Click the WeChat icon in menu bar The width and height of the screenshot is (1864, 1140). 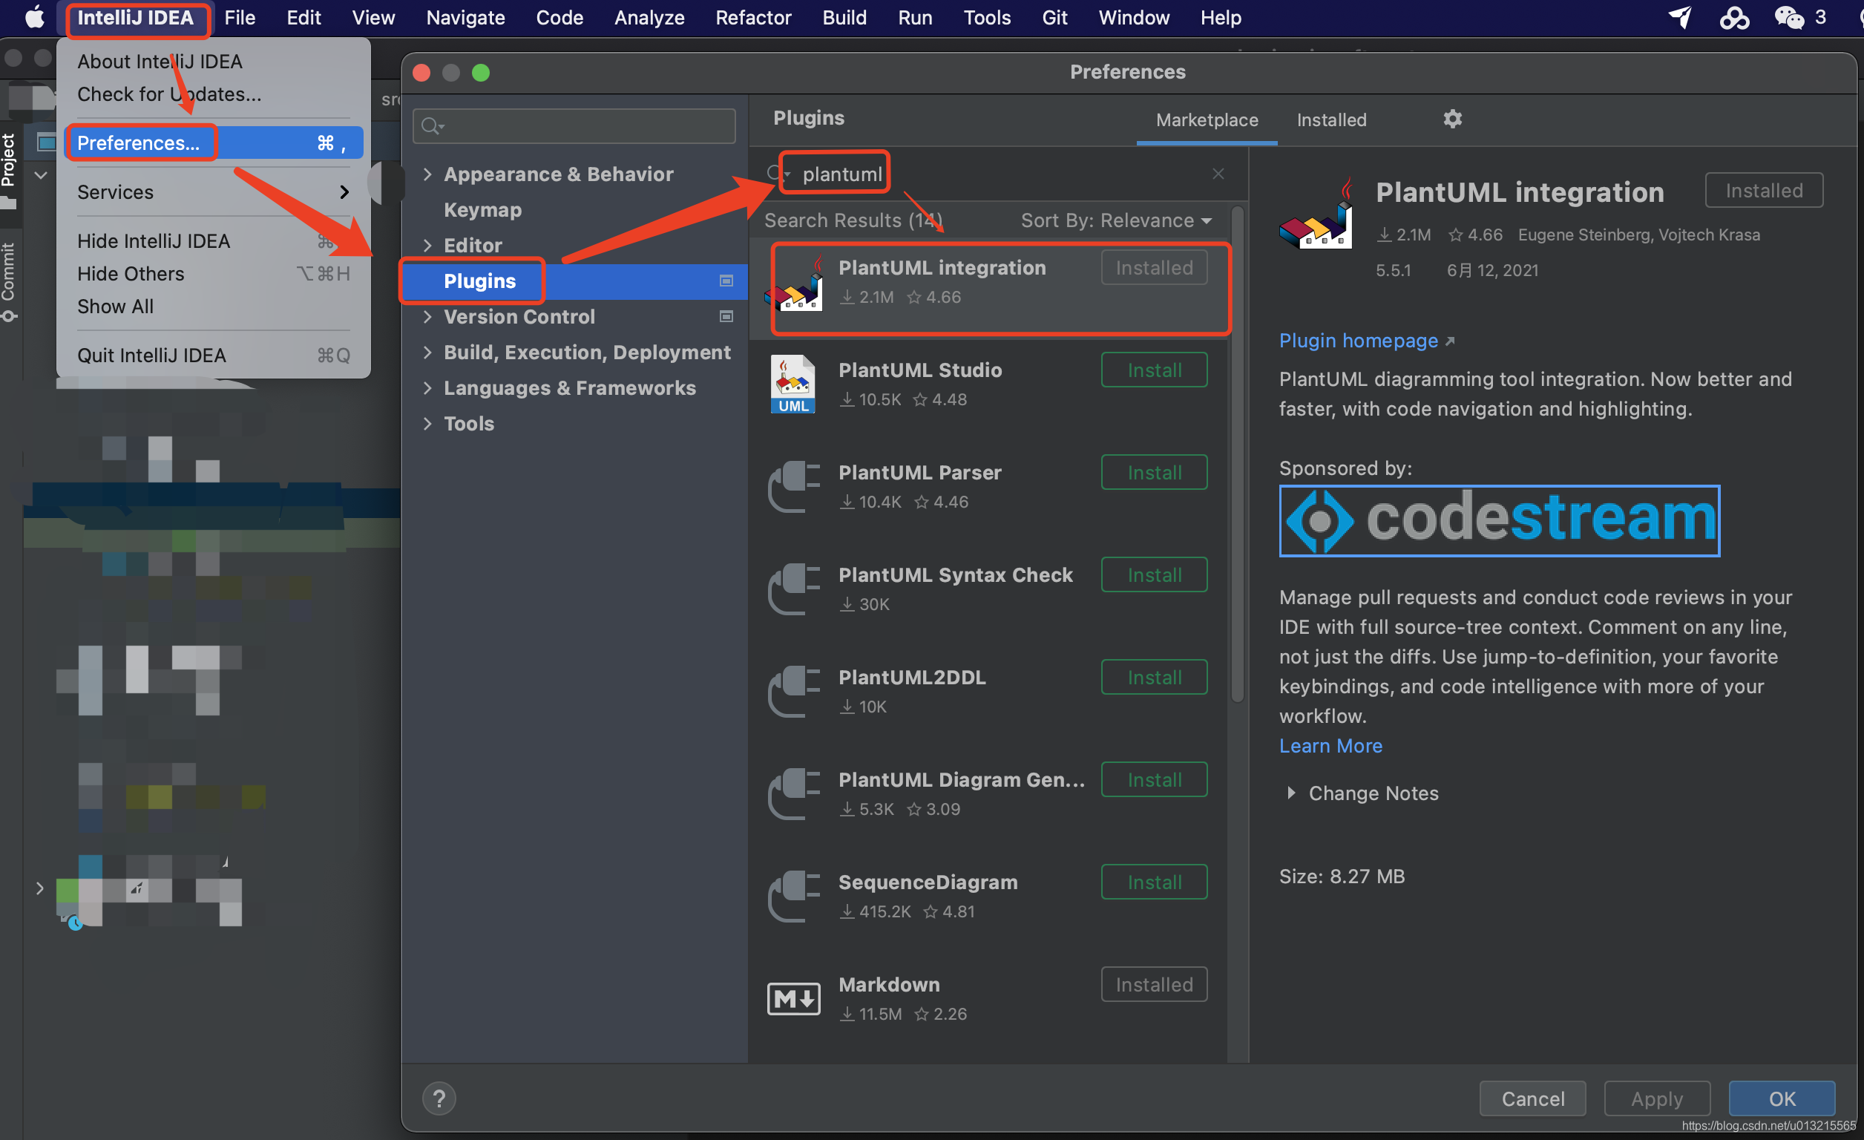coord(1789,17)
